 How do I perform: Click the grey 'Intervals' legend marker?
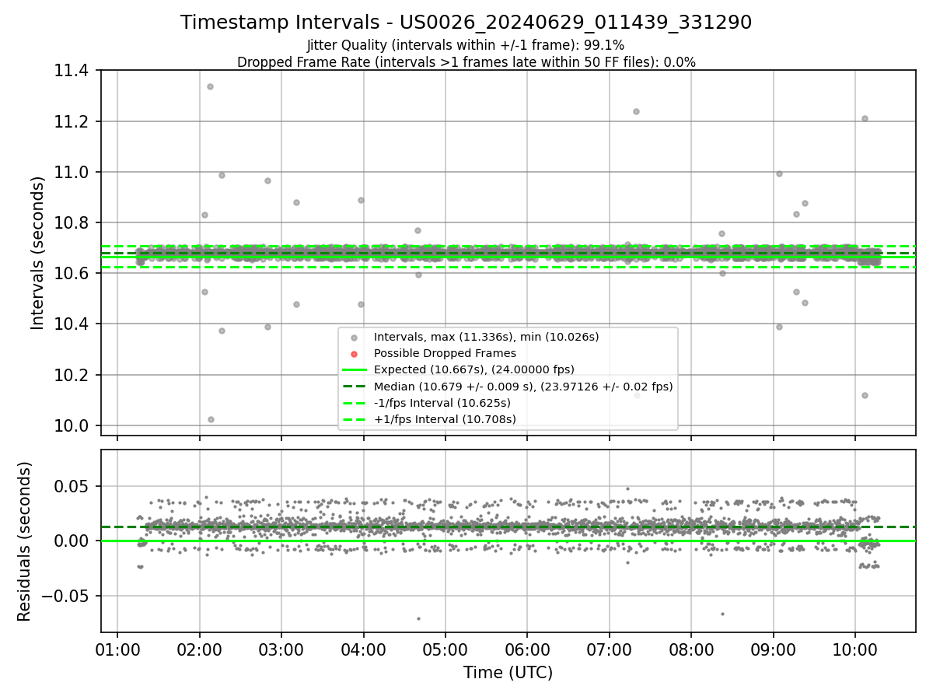(x=354, y=338)
